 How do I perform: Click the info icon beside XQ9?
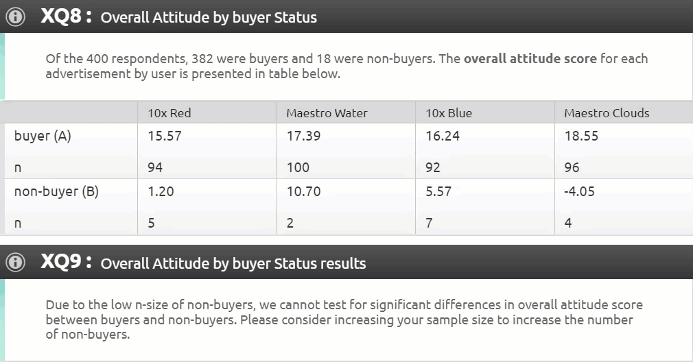click(x=16, y=263)
